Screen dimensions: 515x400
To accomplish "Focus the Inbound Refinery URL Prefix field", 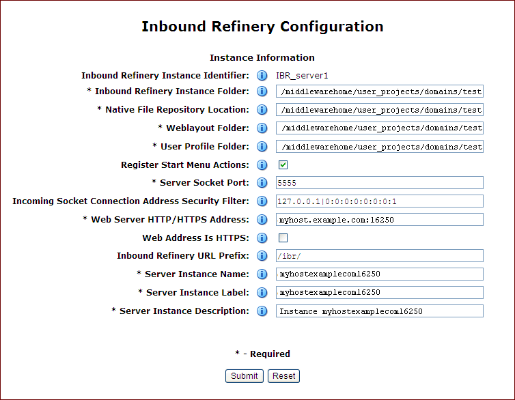I will tap(380, 255).
